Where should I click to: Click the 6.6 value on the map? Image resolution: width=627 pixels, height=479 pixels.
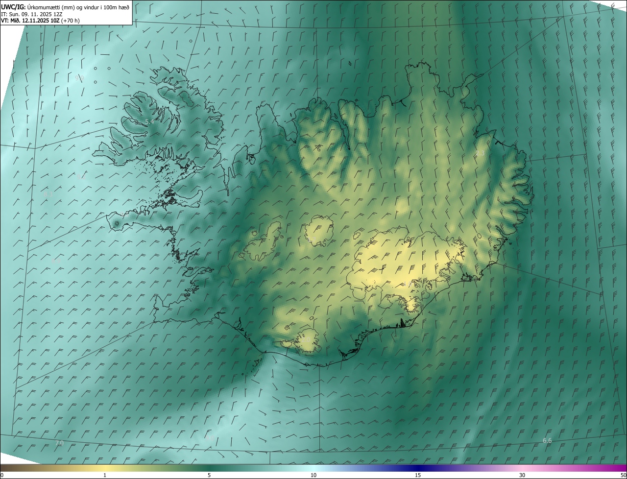click(547, 441)
